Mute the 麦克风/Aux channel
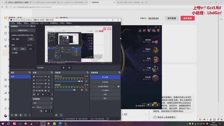224x126 pixels. (x=82, y=81)
